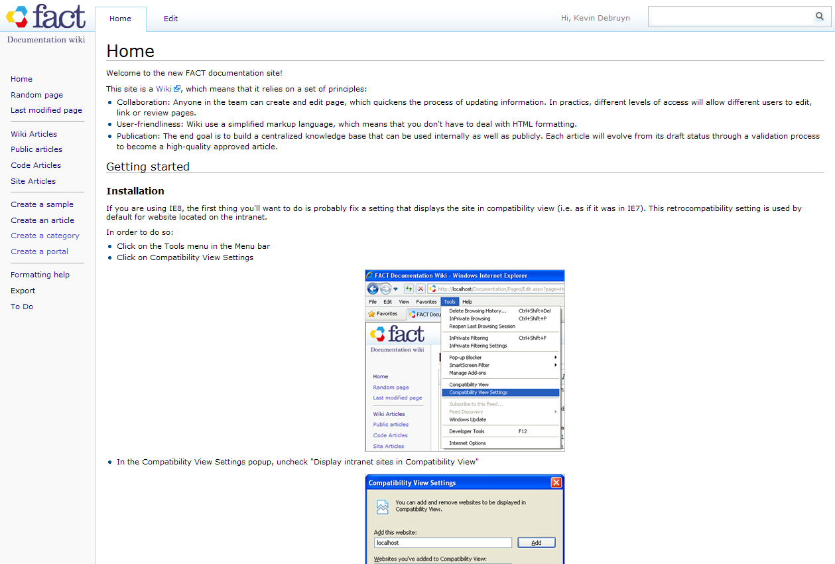The width and height of the screenshot is (835, 564).
Task: Click the Getting started heading
Action: point(148,167)
